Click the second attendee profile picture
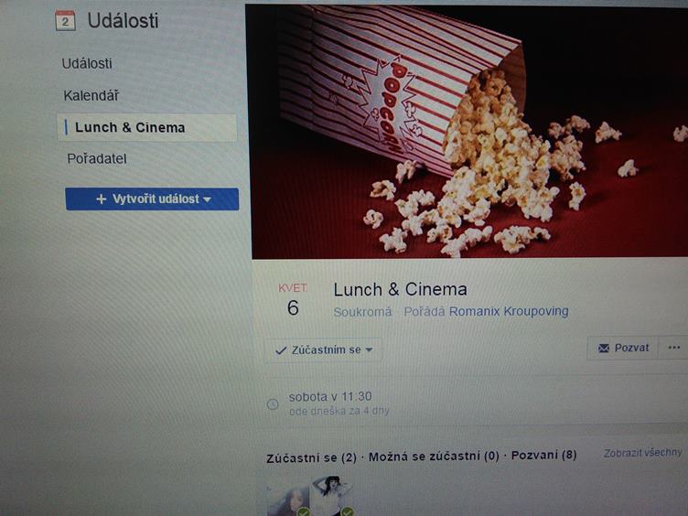This screenshot has width=688, height=516. [x=331, y=495]
